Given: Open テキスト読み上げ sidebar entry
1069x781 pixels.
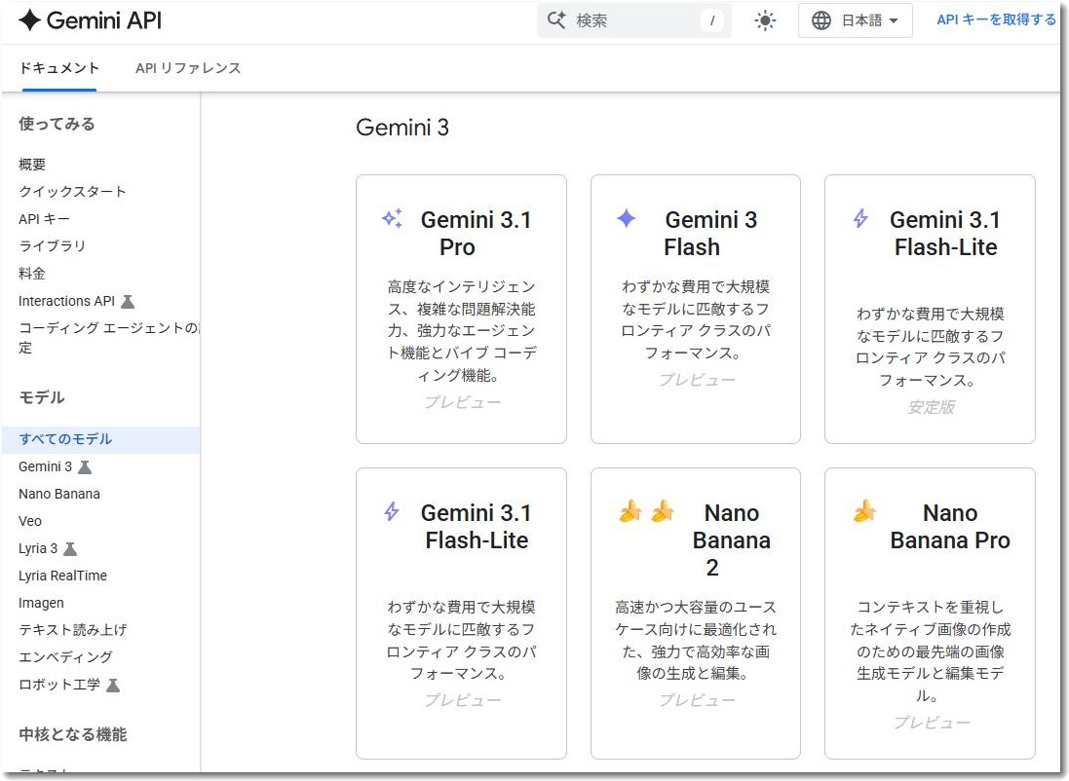Looking at the screenshot, I should (72, 630).
